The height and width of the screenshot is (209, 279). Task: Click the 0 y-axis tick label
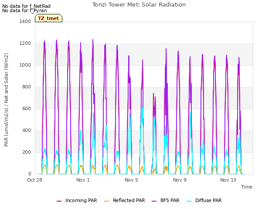(30, 174)
